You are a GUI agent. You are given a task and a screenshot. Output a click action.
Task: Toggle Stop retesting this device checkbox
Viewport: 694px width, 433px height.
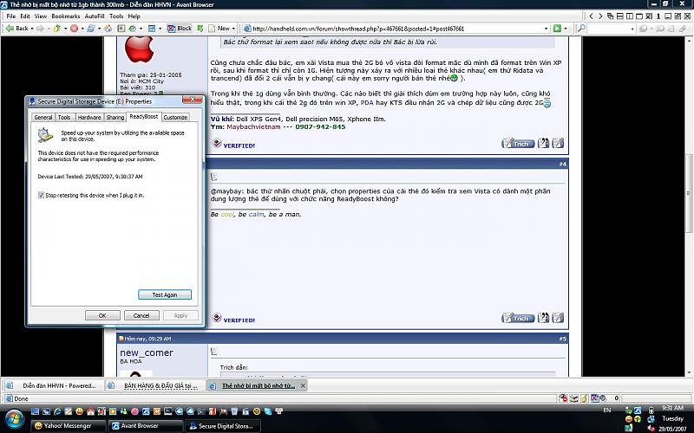42,196
